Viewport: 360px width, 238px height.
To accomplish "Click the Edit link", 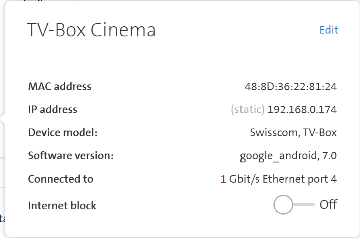I will click(328, 30).
